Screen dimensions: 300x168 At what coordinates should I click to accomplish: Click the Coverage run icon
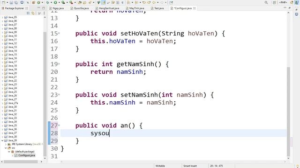(x=63, y=2)
